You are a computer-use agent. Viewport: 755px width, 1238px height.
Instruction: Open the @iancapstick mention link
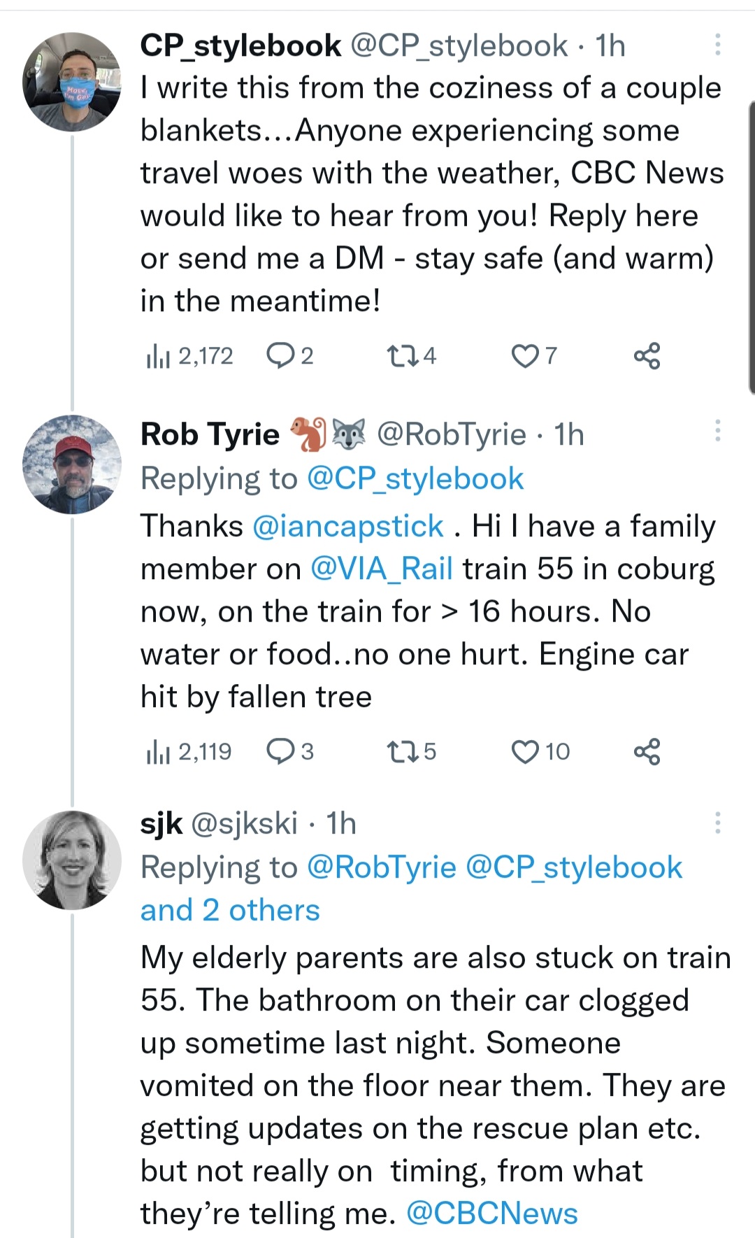tap(347, 526)
